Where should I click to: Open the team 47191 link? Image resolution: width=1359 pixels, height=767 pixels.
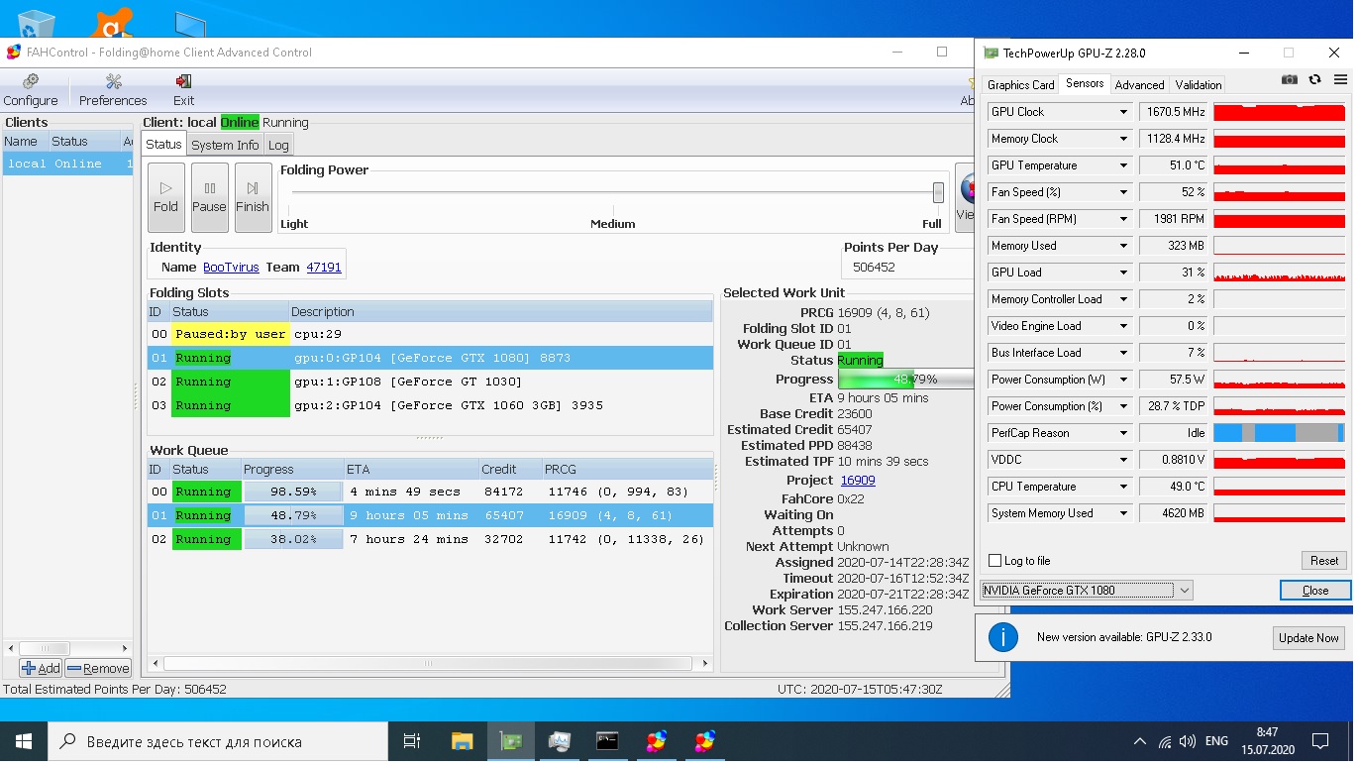pyautogui.click(x=324, y=268)
